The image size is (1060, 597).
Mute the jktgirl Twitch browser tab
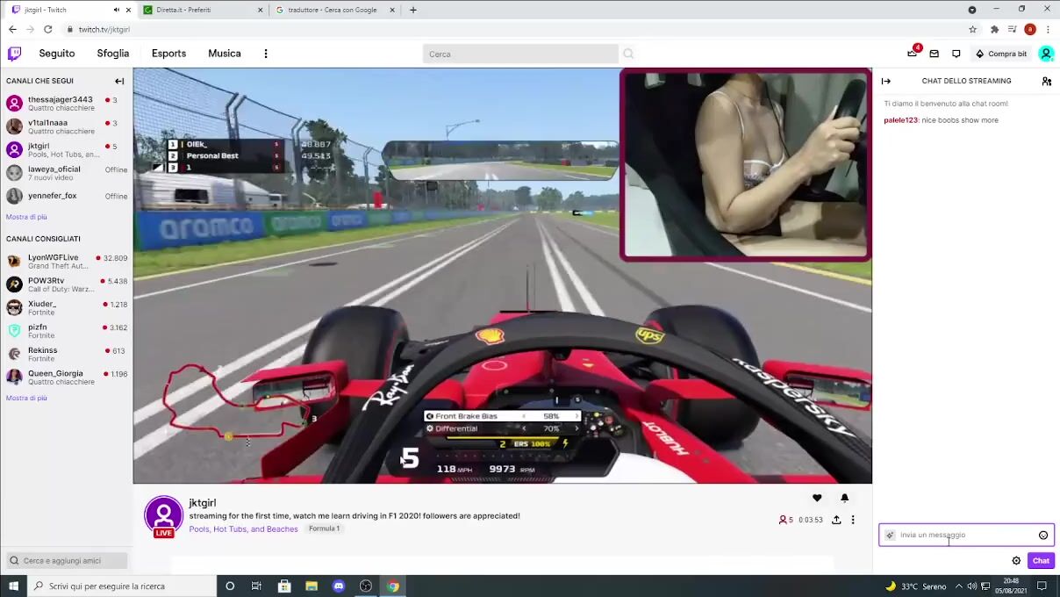pos(117,10)
